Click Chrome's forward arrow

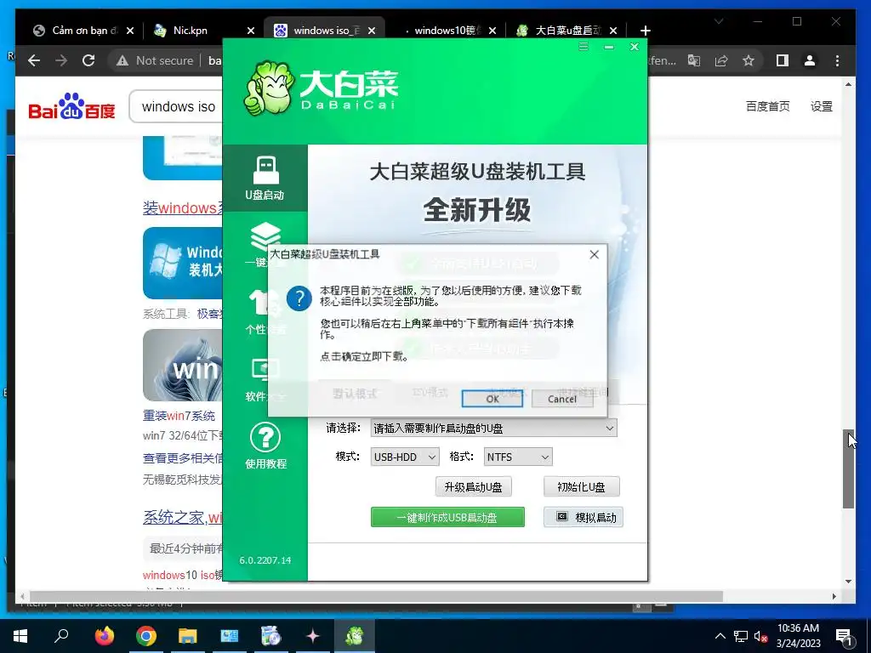61,60
